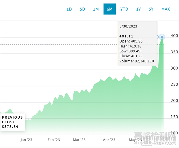Screen dimensions: 179x148
Task: Switch the chart to 5Y view
Action: tap(151, 9)
